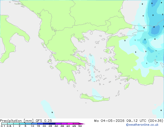Click the '45' legend tick label
The image size is (164, 127).
(74, 126)
